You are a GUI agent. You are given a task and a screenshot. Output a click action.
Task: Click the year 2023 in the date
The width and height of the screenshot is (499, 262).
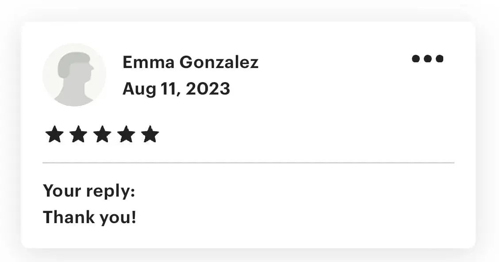pos(208,88)
